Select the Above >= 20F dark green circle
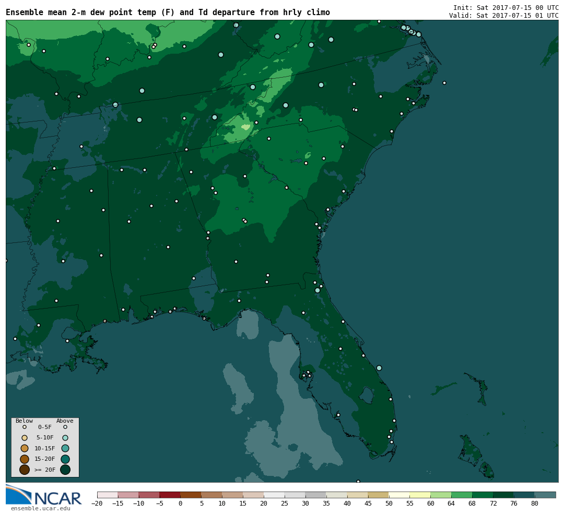 (65, 470)
